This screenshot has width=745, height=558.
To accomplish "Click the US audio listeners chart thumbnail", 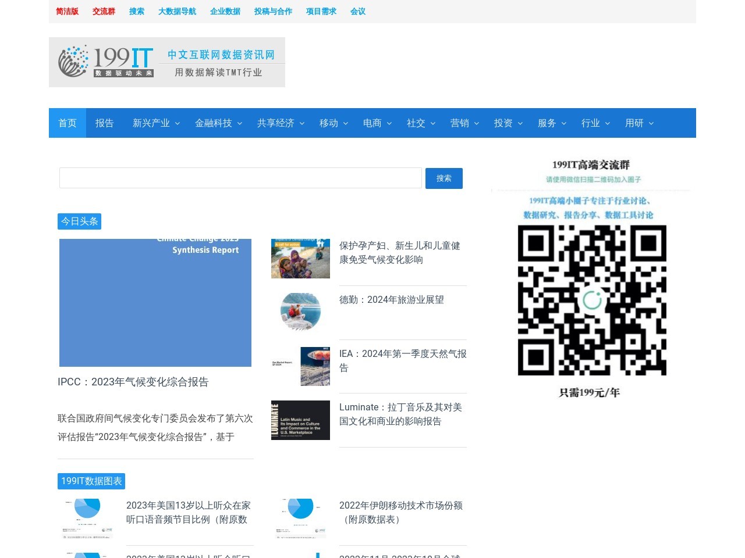I will 87,518.
